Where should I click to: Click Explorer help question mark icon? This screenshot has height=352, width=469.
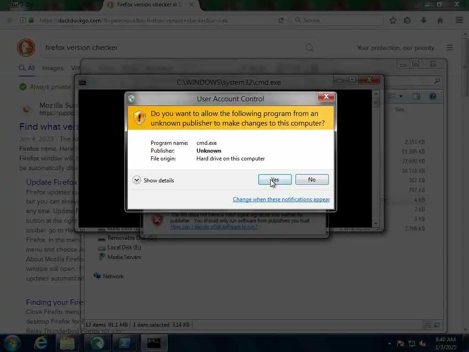[x=432, y=96]
